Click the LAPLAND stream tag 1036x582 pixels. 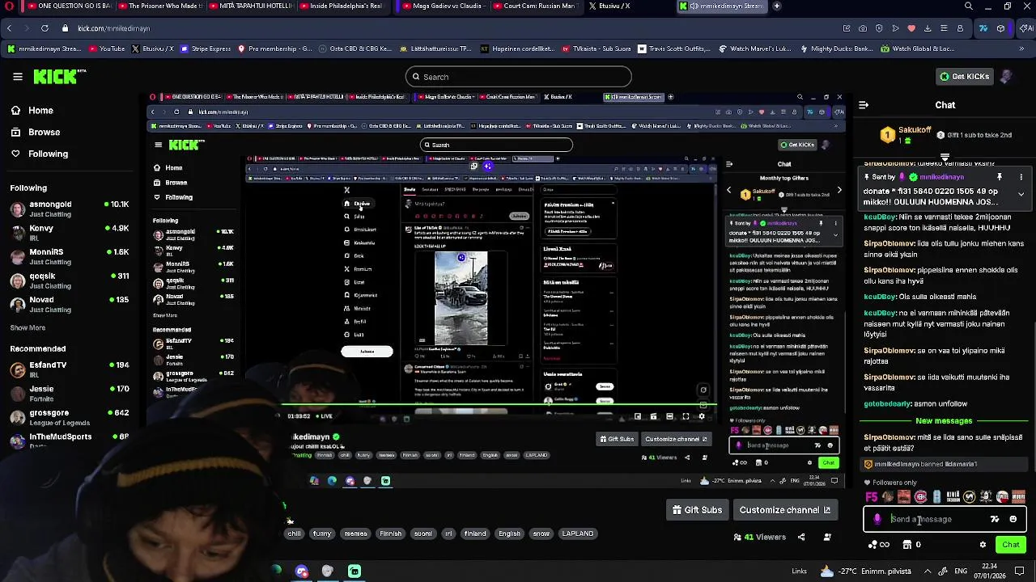578,533
